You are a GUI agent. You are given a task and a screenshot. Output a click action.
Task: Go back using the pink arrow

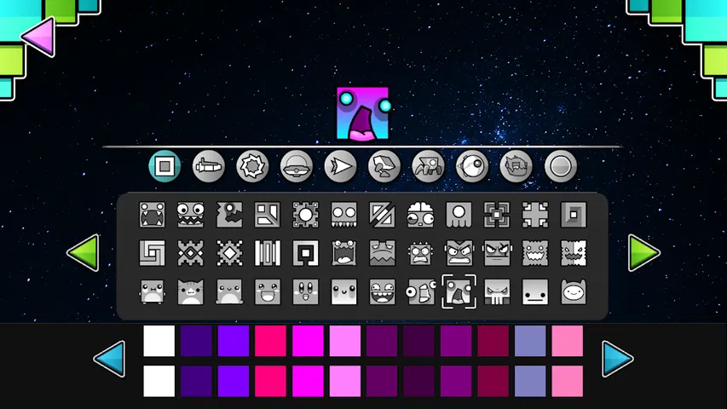point(38,36)
